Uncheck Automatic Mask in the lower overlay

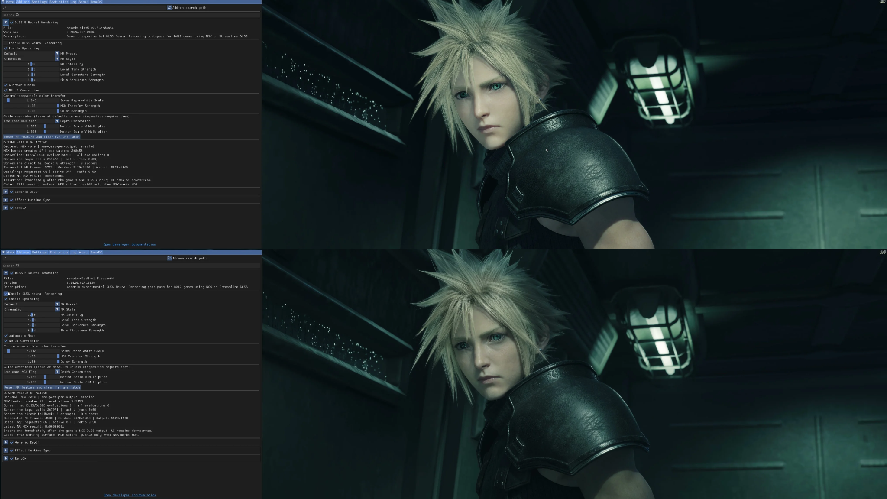[x=6, y=336]
